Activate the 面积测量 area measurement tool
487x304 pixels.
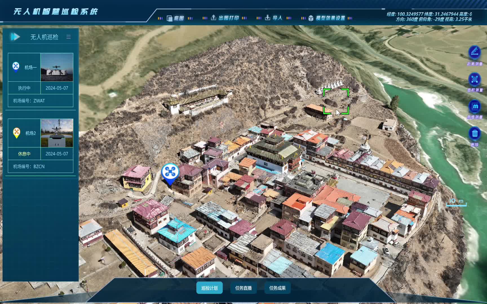coord(475,80)
